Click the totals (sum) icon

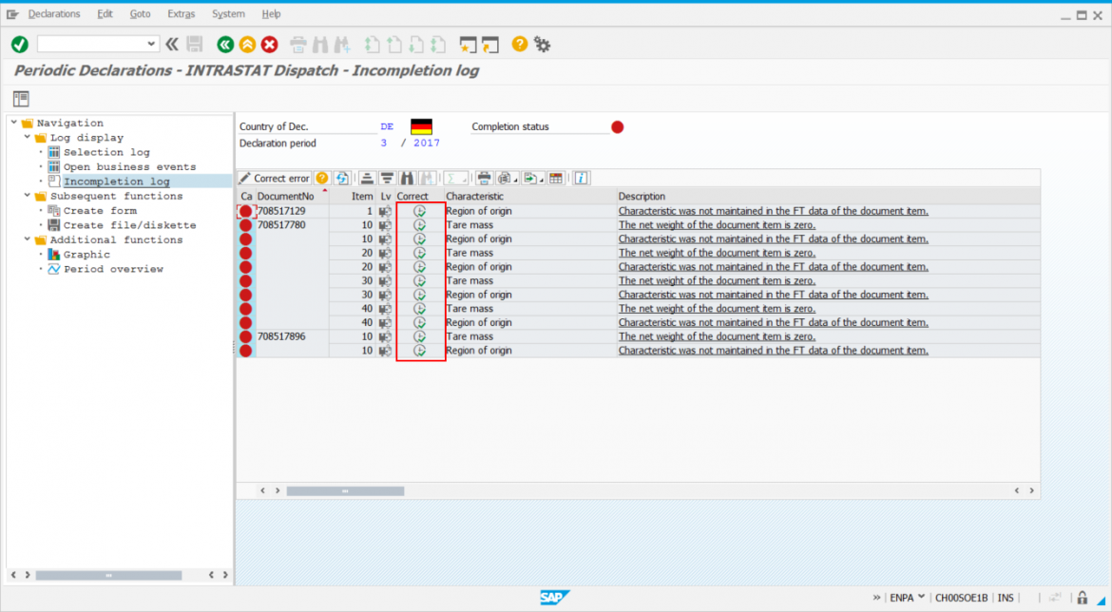[453, 178]
